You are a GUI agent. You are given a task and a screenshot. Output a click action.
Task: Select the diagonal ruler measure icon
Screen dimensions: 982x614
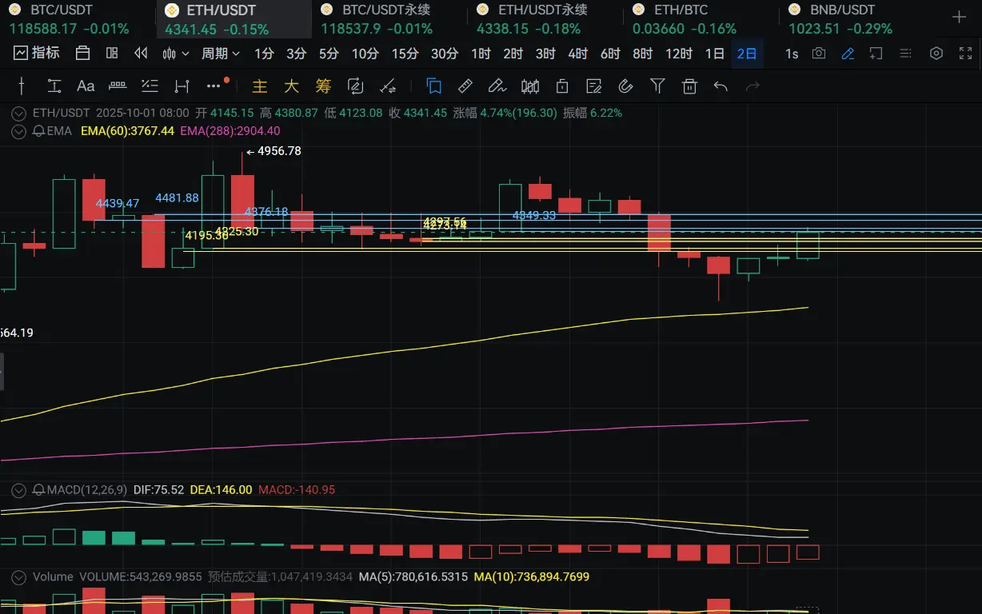pos(465,86)
